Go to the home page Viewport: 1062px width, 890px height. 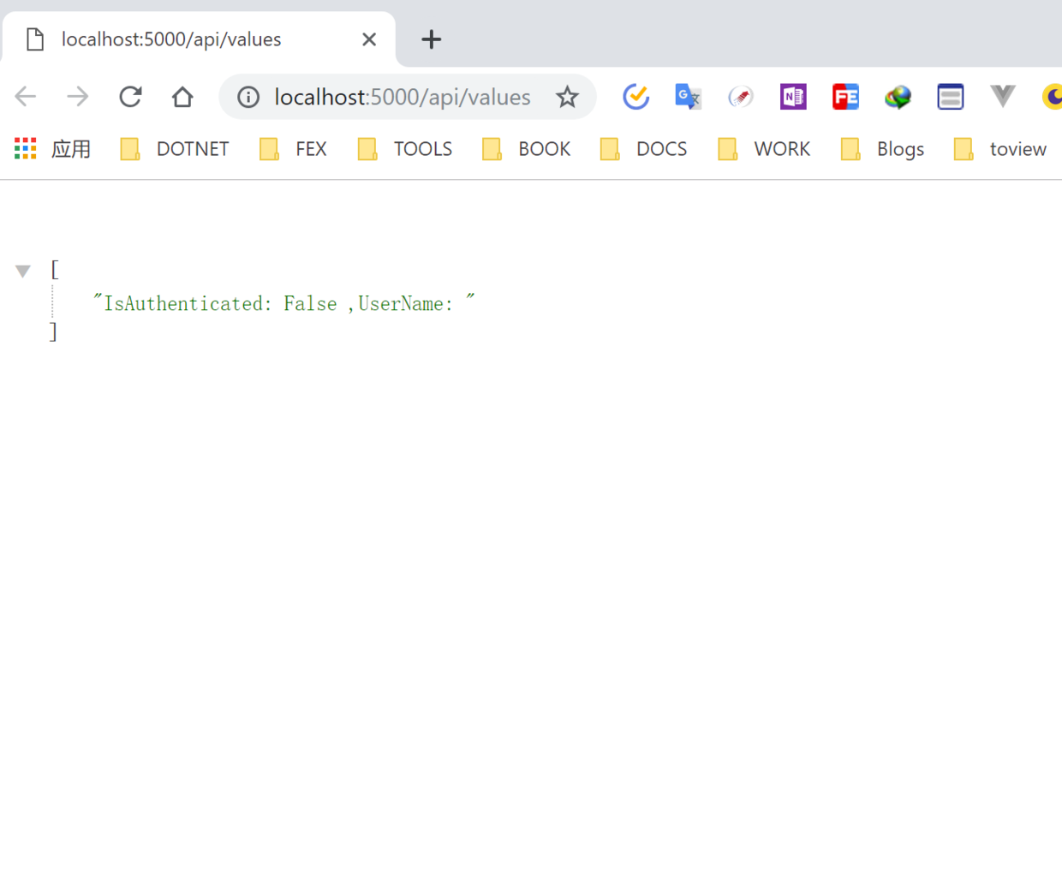click(182, 97)
